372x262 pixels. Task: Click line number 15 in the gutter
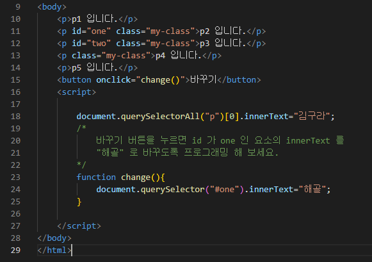[x=15, y=79]
